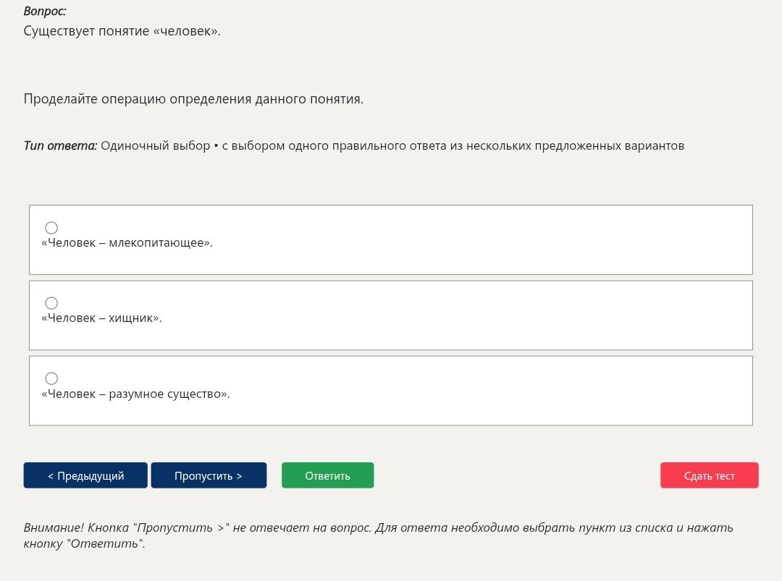The image size is (782, 581).
Task: Click the «Вопрос:» heading
Action: 45,11
